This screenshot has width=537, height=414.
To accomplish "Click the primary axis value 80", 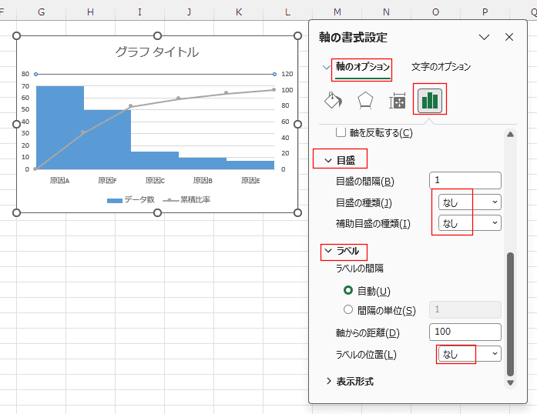I will [25, 74].
